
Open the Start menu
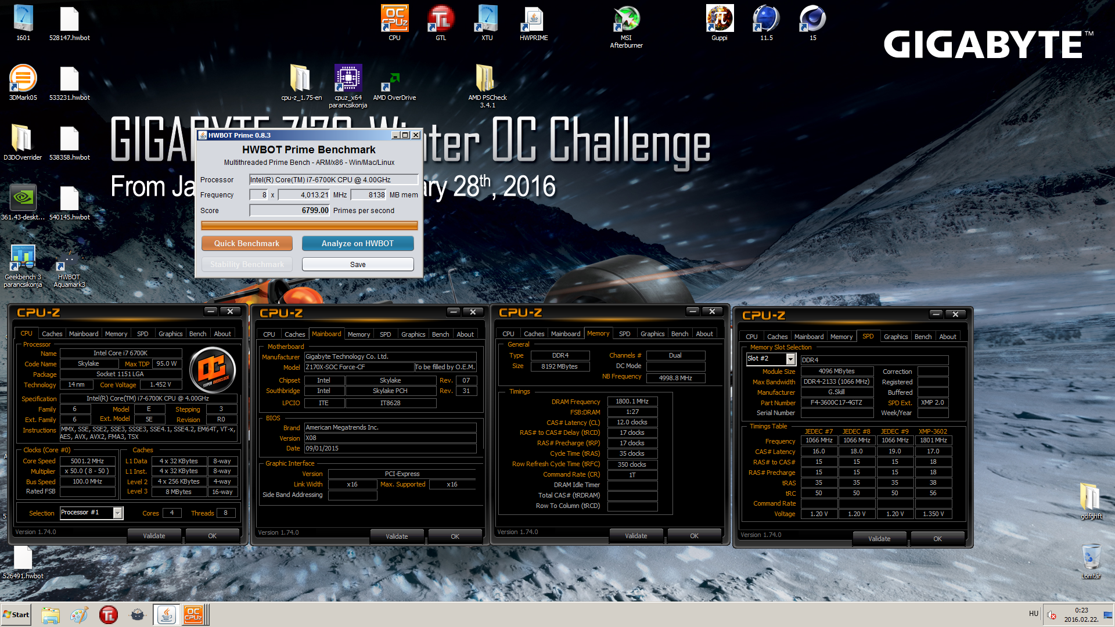(16, 614)
